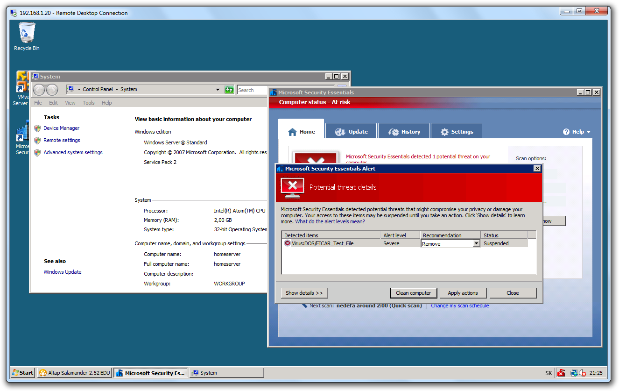Expand arrow before Control Panel in address bar
This screenshot has width=619, height=391.
click(79, 89)
